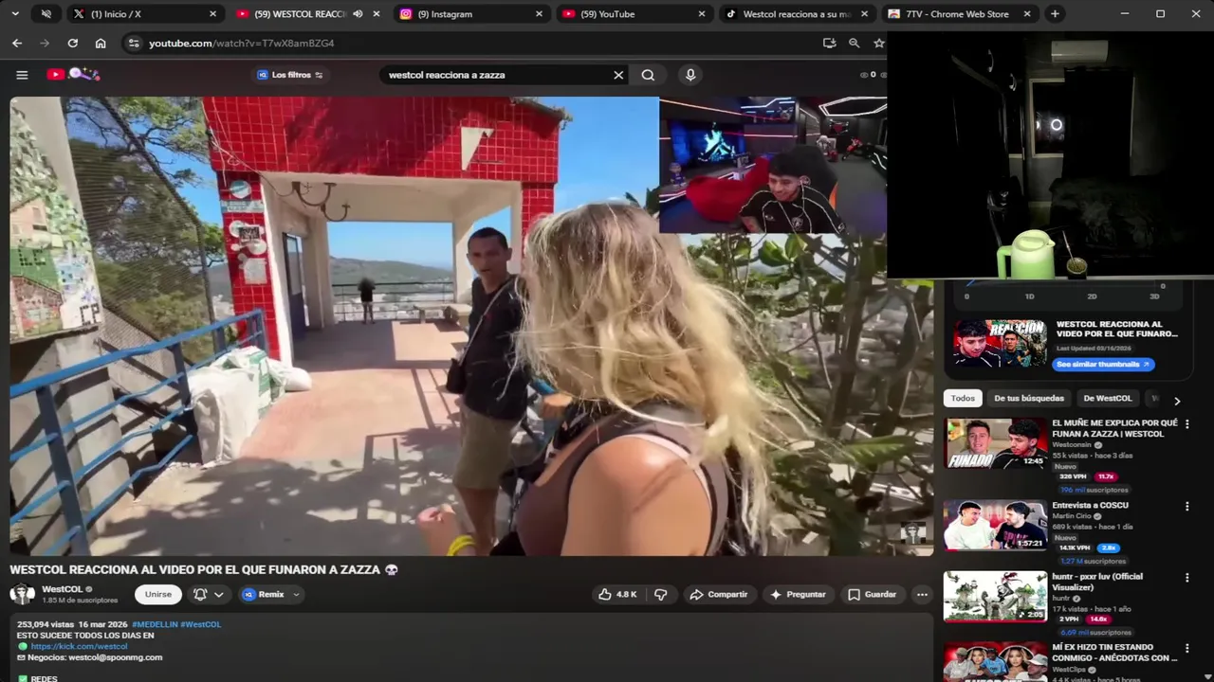The height and width of the screenshot is (682, 1214).
Task: Open options for Entrevista a COSCU video
Action: 1186,506
